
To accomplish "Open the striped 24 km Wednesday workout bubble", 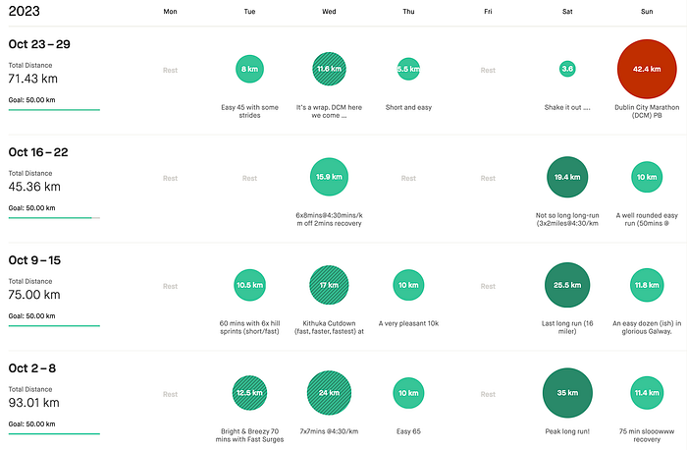I will coord(329,393).
